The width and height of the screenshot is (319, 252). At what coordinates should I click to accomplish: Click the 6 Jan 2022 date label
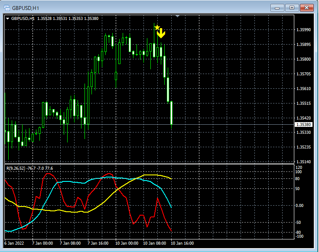coord(14,243)
